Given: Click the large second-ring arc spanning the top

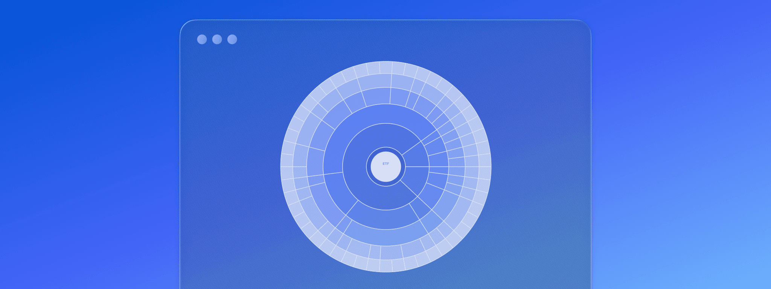Looking at the screenshot, I should pyautogui.click(x=380, y=114).
